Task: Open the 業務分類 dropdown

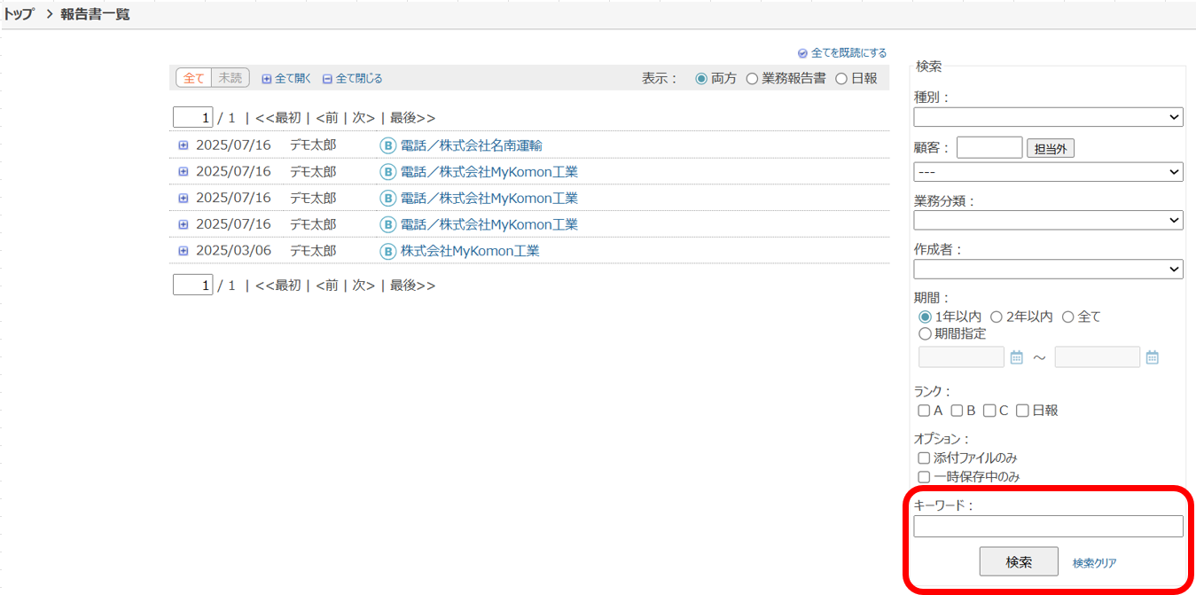Action: (x=1048, y=220)
